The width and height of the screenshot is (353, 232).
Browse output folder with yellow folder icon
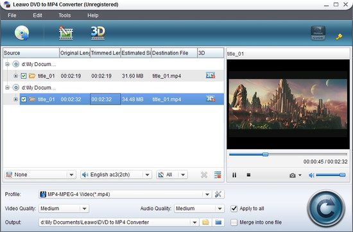(205, 222)
